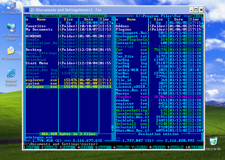
Task: Select the Addons folder in right panel
Action: (158, 26)
